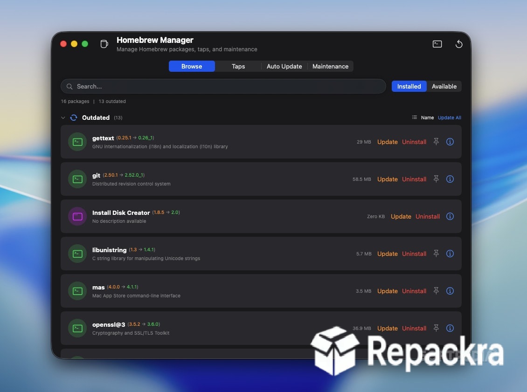The image size is (527, 392).
Task: Open the Auto Update tab
Action: pos(284,66)
